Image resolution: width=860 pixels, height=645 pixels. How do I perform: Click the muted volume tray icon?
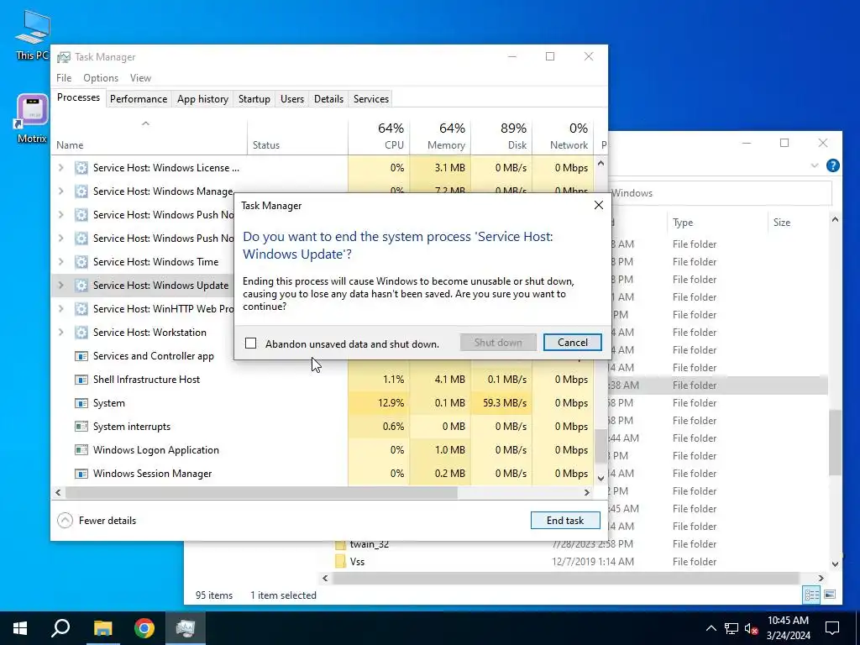click(x=752, y=628)
